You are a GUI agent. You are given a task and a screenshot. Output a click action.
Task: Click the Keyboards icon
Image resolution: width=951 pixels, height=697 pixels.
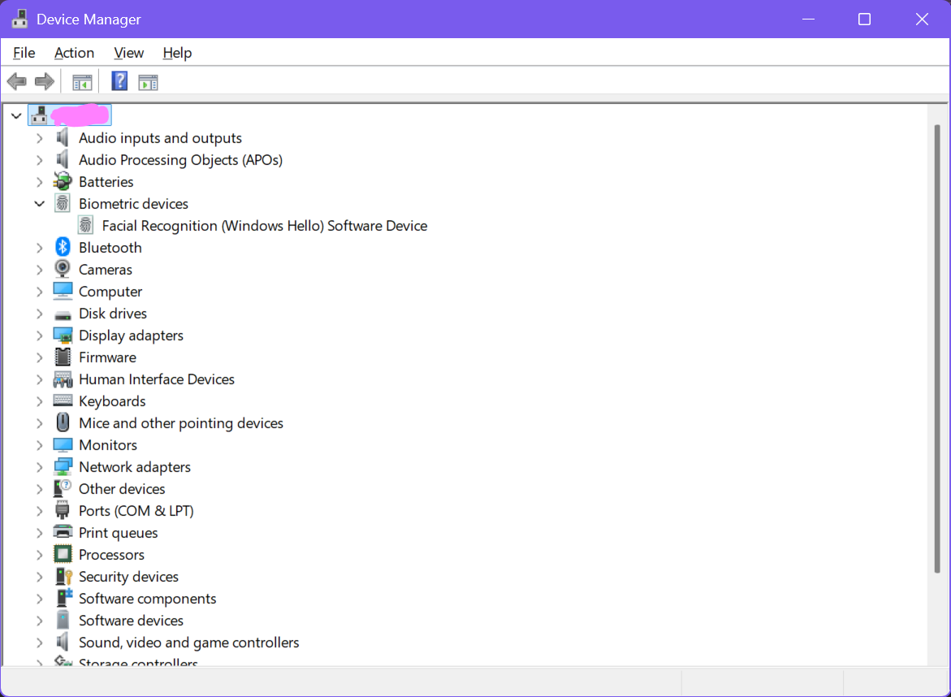click(63, 400)
